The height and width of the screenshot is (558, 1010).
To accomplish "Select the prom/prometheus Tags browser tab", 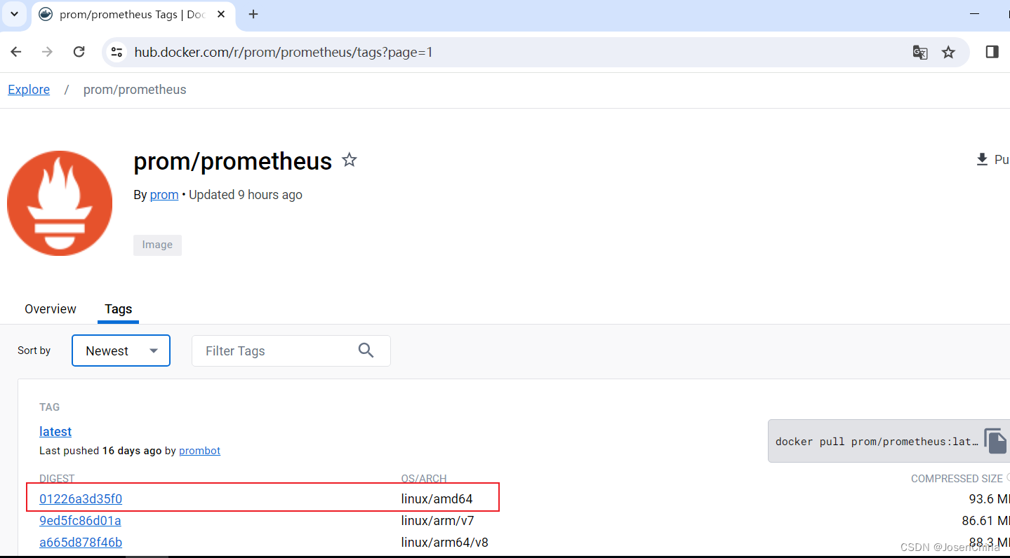I will tap(132, 15).
